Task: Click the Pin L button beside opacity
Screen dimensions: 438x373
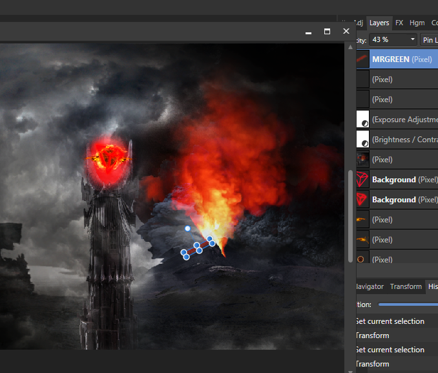Action: pyautogui.click(x=430, y=39)
